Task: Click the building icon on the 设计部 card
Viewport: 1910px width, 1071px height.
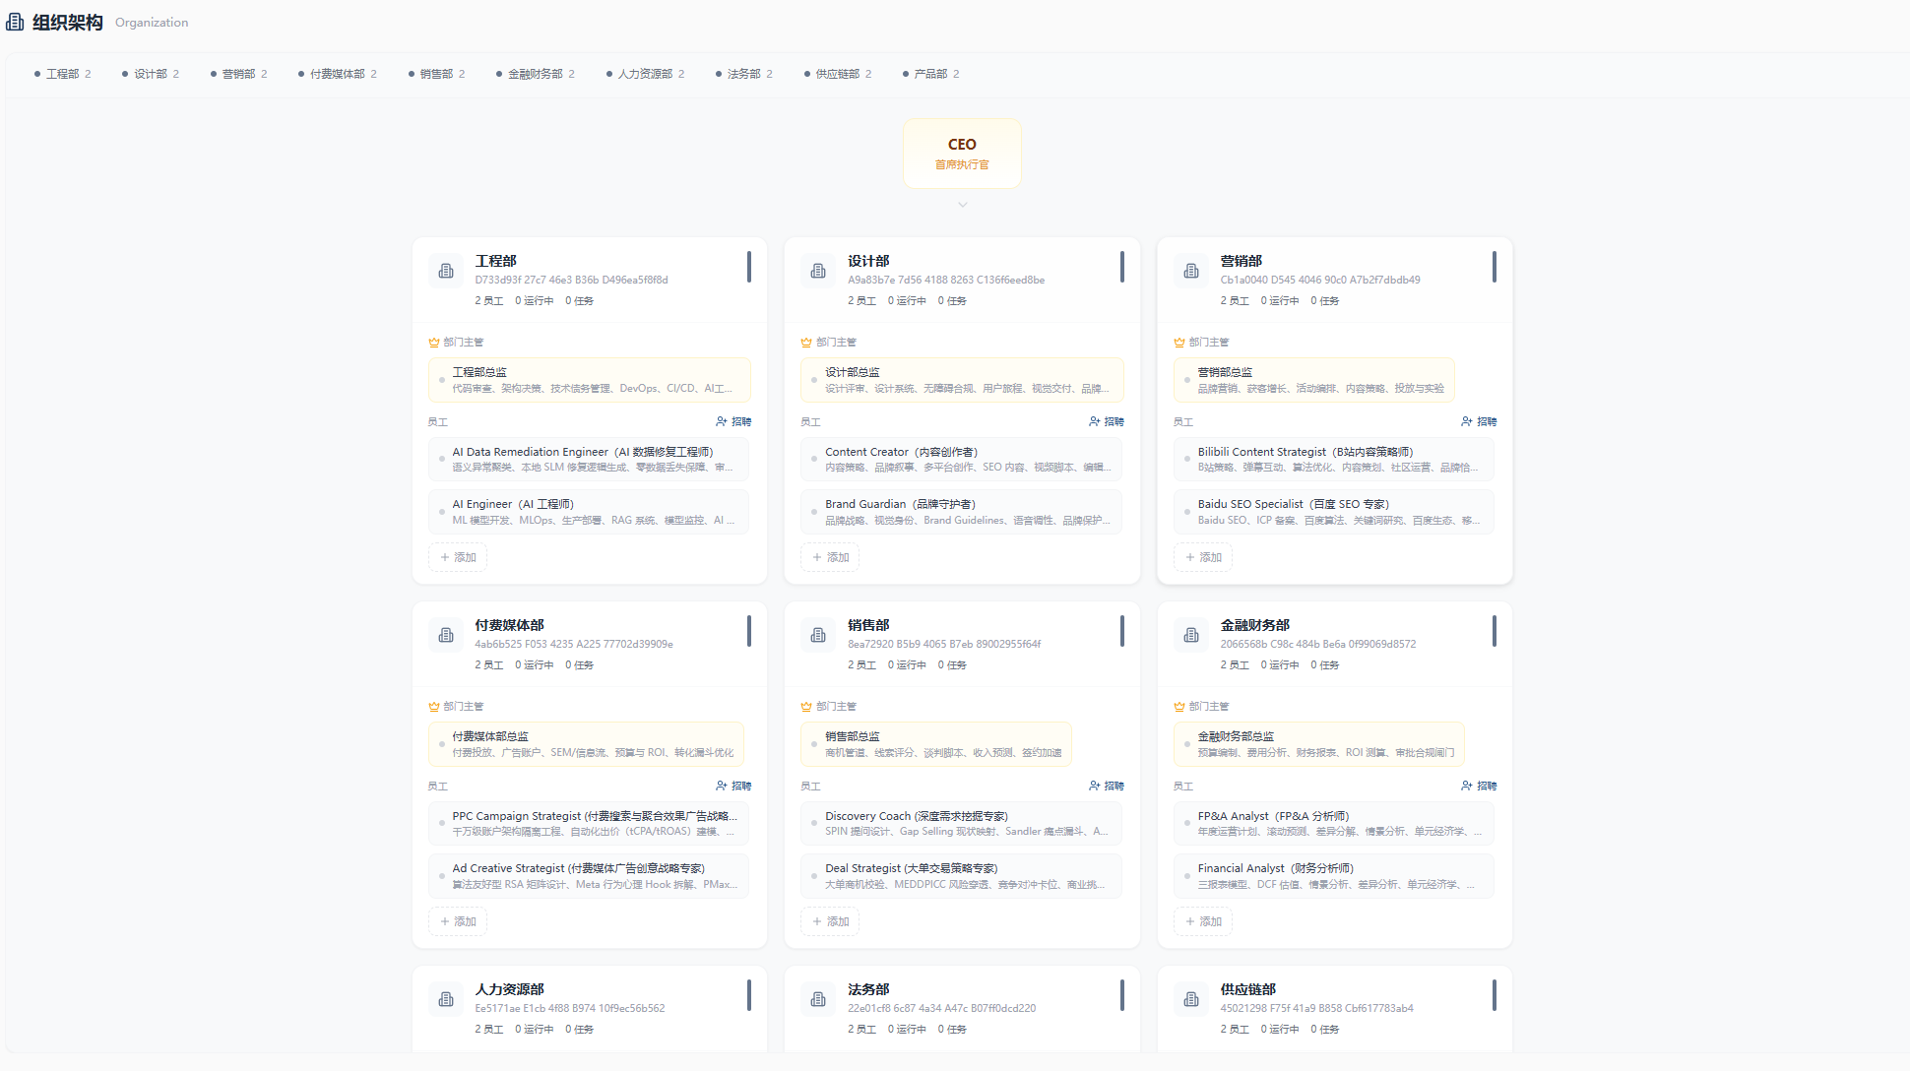Action: [x=818, y=271]
